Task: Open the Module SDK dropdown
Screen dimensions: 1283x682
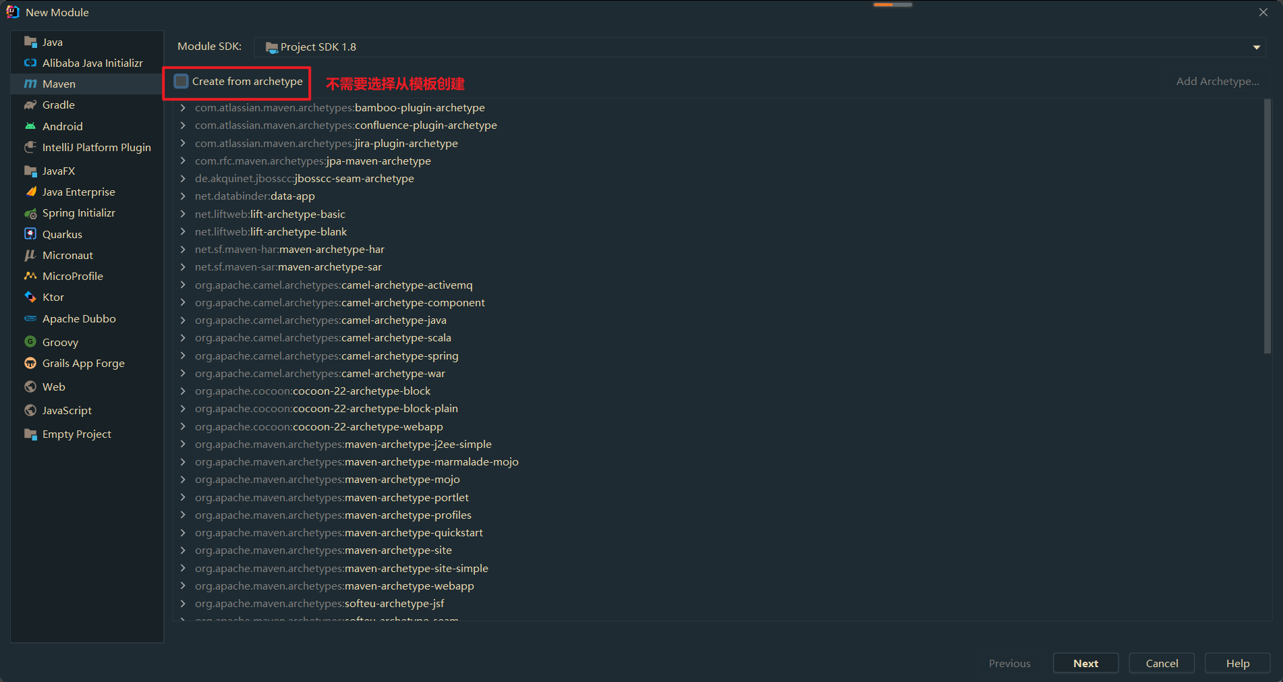Action: 1256,47
